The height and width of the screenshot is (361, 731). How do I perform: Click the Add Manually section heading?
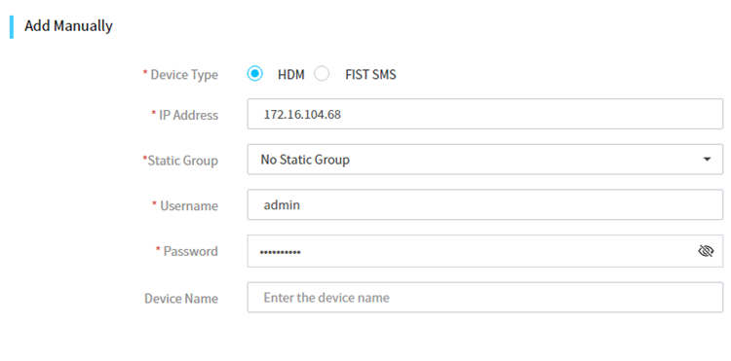(68, 26)
